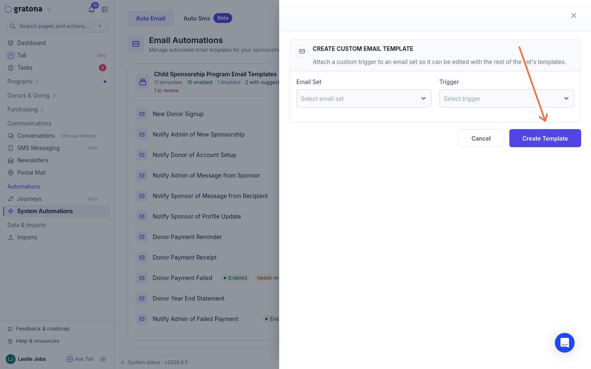Open the notifications bell

point(92,9)
